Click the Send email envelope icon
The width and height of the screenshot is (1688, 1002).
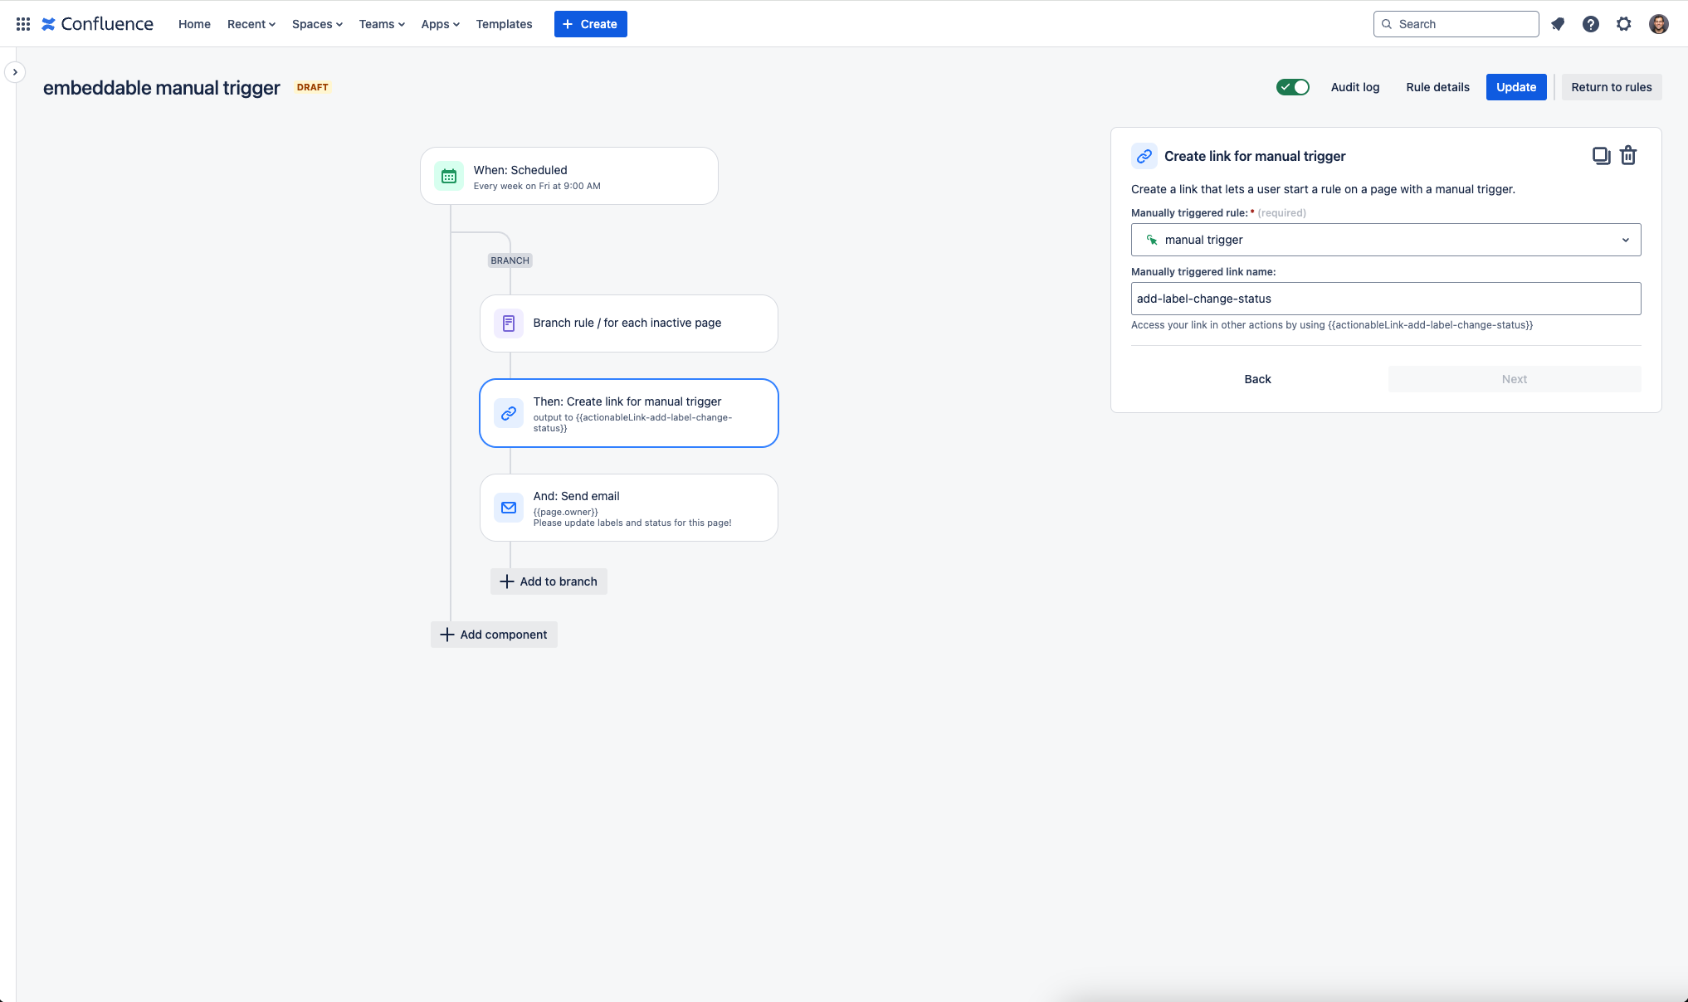click(509, 508)
